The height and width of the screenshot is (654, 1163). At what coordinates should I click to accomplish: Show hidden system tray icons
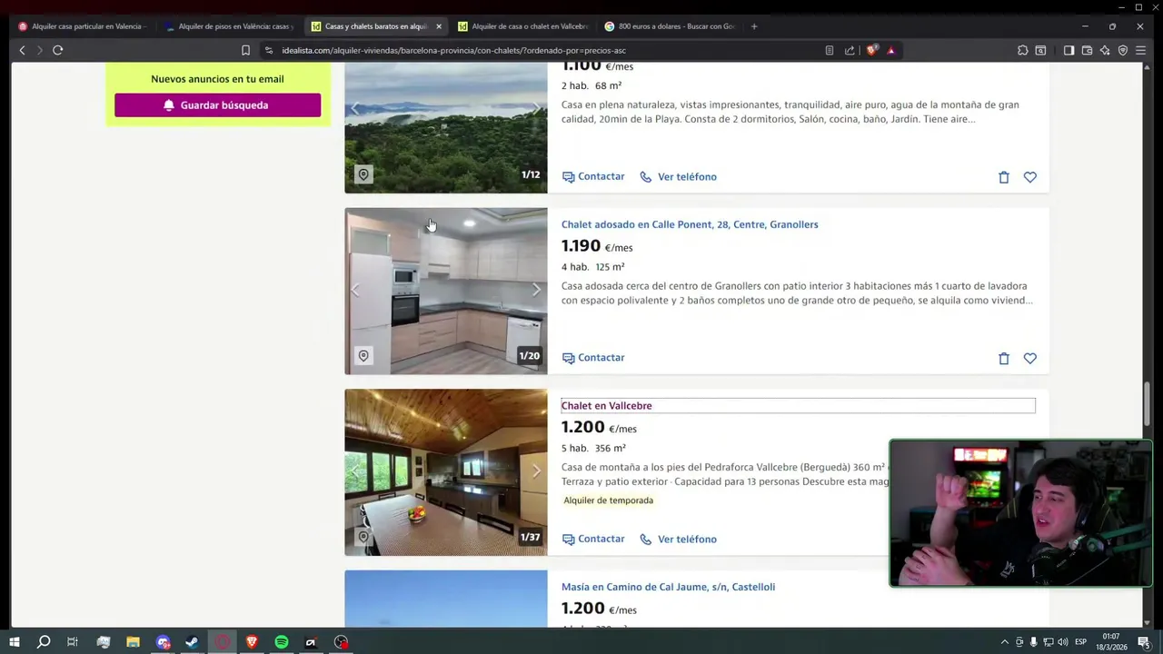pyautogui.click(x=1004, y=642)
